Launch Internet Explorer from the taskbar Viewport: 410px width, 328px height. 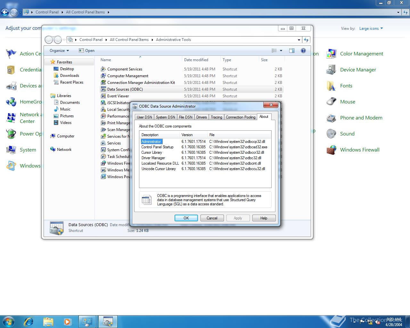click(29, 321)
